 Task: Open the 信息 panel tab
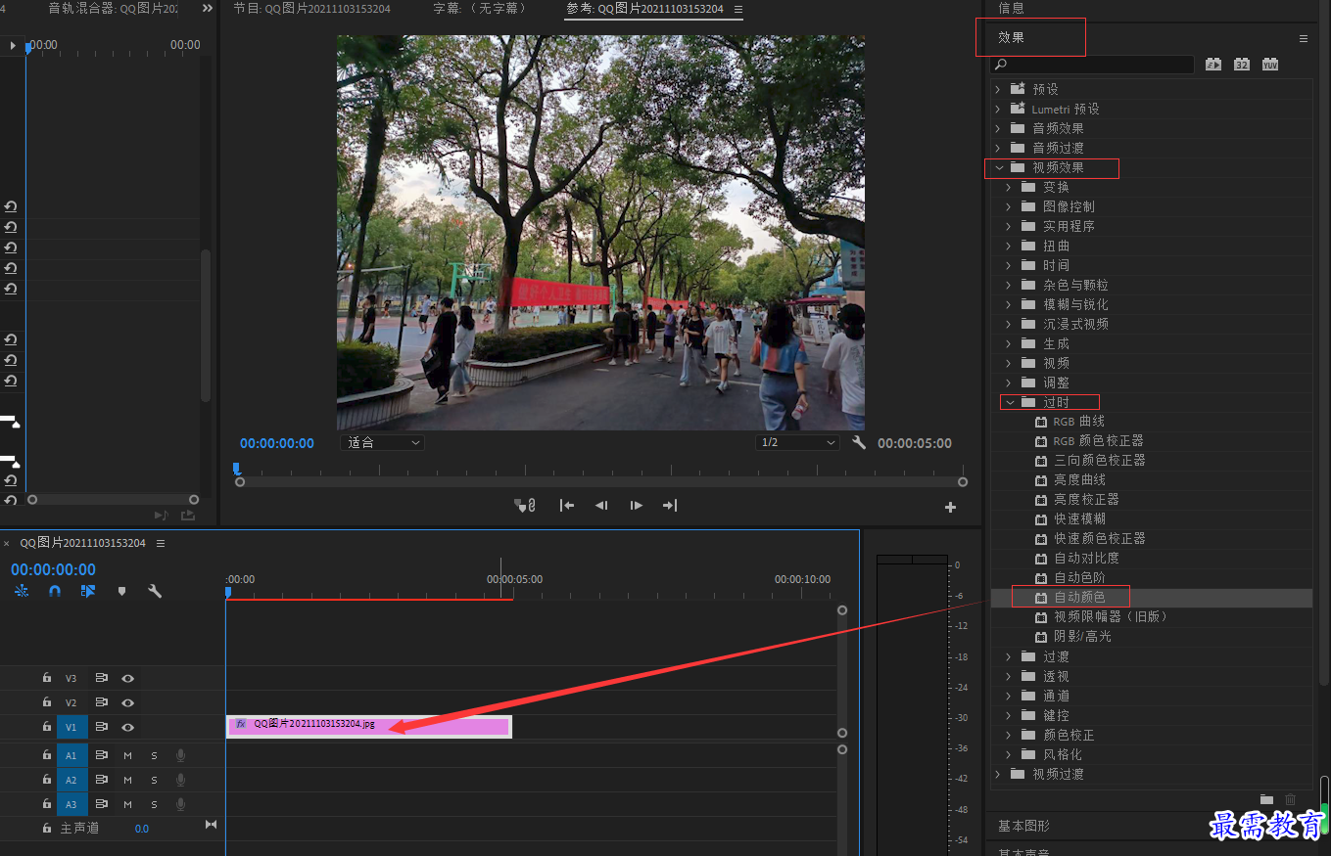(1011, 8)
